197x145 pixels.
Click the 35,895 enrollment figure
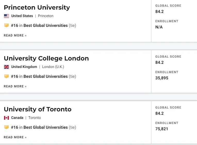(x=162, y=78)
